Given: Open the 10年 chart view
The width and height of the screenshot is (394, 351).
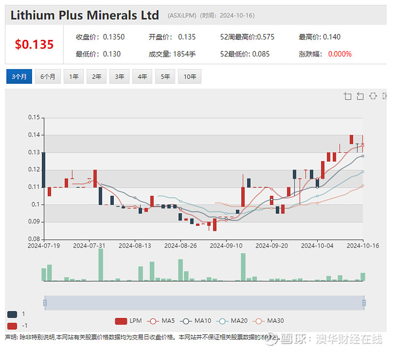Looking at the screenshot, I should tap(190, 76).
